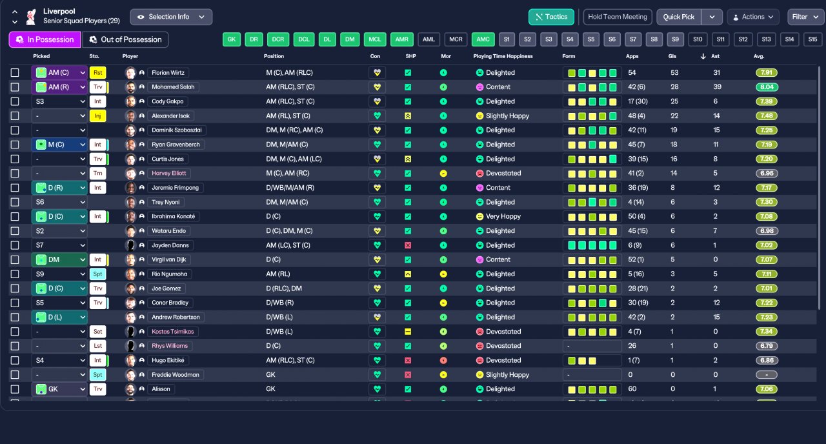Click Mohamed Salah's content face icon

[x=479, y=86]
